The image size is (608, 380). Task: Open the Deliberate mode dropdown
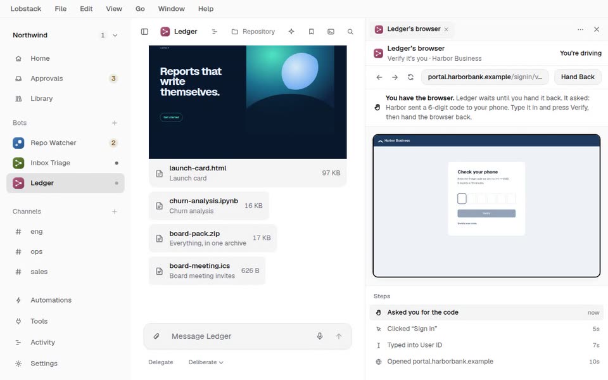[206, 362]
